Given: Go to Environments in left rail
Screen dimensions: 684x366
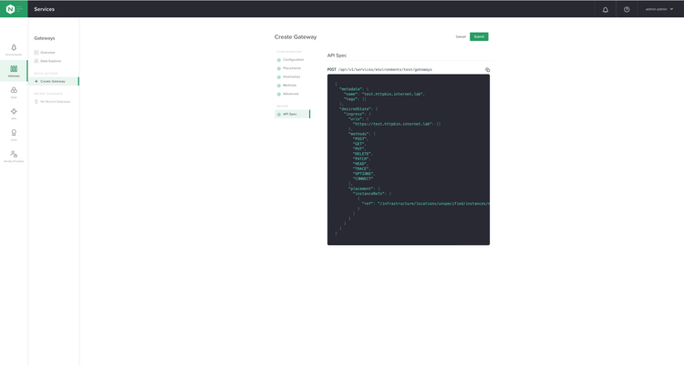Looking at the screenshot, I should 14,50.
